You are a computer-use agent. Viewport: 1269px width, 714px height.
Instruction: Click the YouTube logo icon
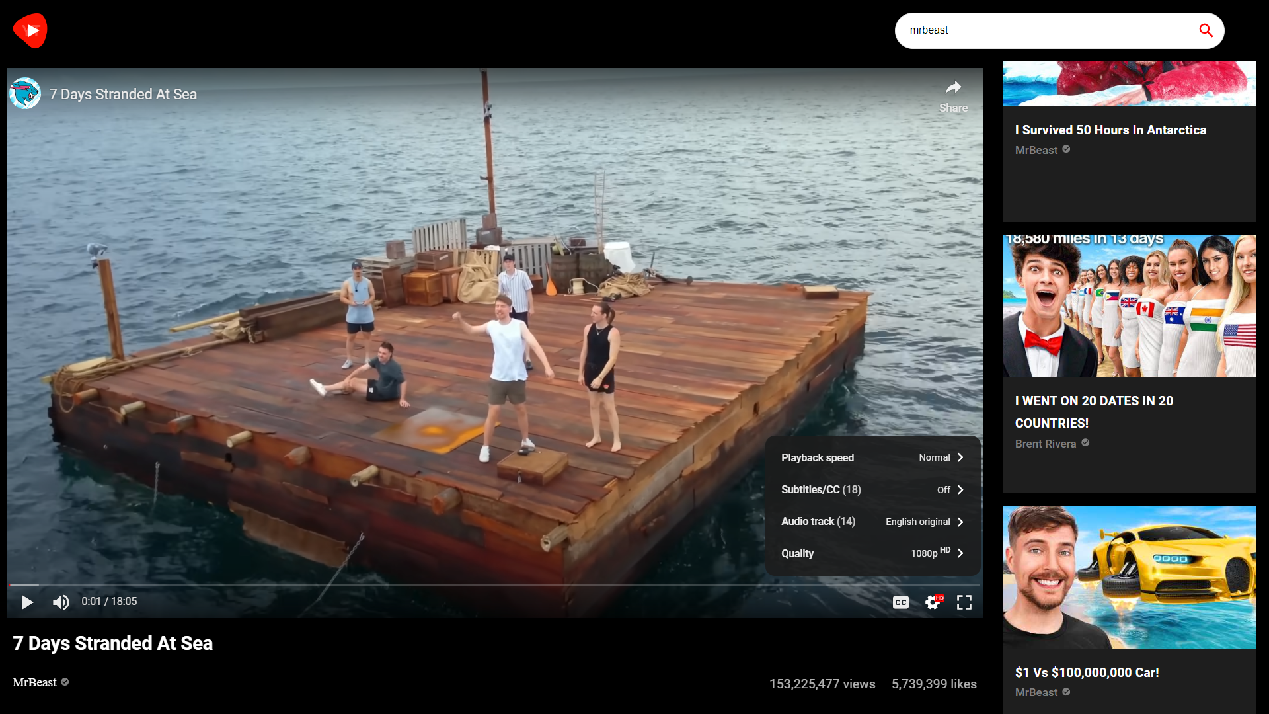click(30, 30)
